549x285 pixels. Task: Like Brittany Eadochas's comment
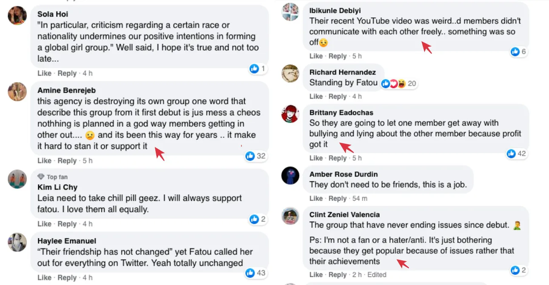[316, 158]
